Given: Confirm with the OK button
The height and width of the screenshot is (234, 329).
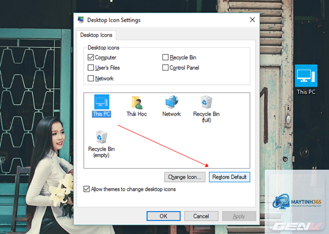Looking at the screenshot, I should click(163, 216).
